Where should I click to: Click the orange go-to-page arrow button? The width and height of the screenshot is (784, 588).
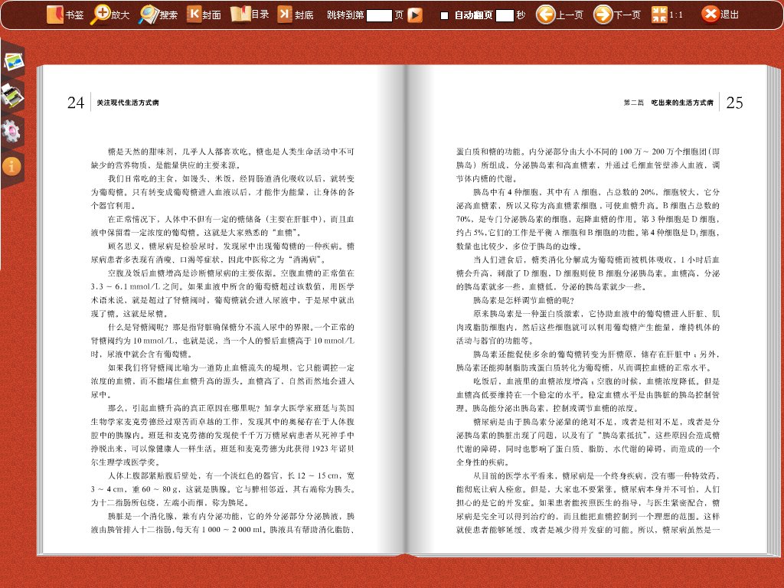point(415,15)
